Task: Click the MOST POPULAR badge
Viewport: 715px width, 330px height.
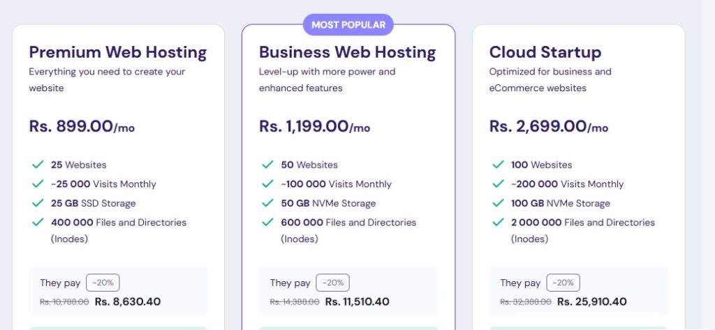Action: 348,25
